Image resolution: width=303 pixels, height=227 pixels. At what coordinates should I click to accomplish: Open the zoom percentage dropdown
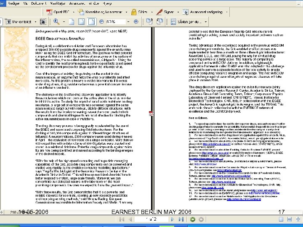pyautogui.click(x=128, y=22)
